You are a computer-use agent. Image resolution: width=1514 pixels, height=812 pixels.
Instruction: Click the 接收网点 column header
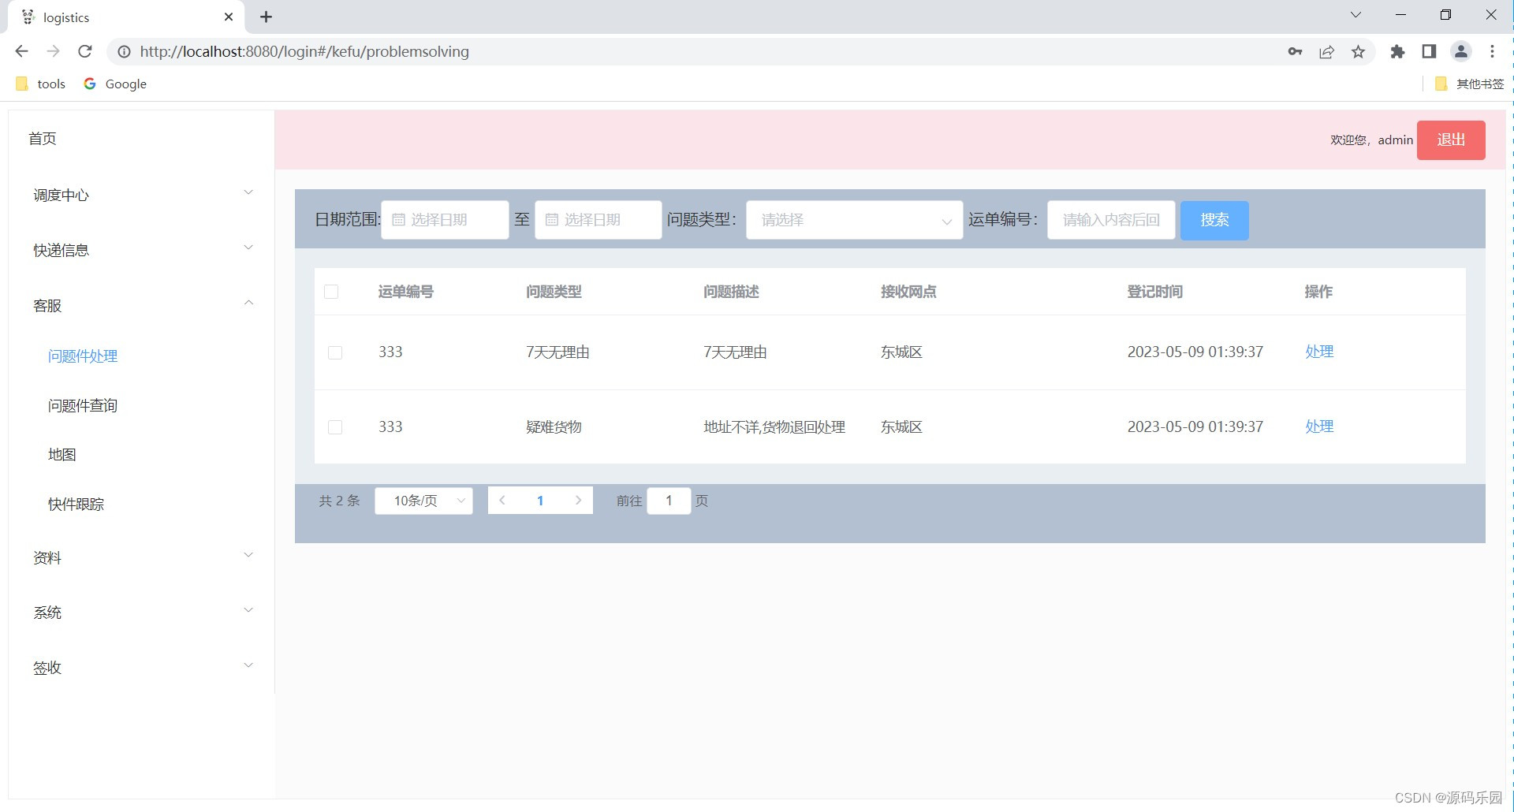[x=908, y=292]
